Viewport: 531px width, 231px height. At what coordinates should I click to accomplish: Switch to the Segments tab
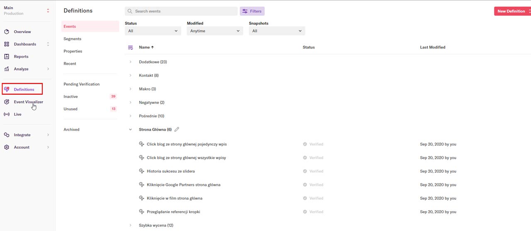73,39
